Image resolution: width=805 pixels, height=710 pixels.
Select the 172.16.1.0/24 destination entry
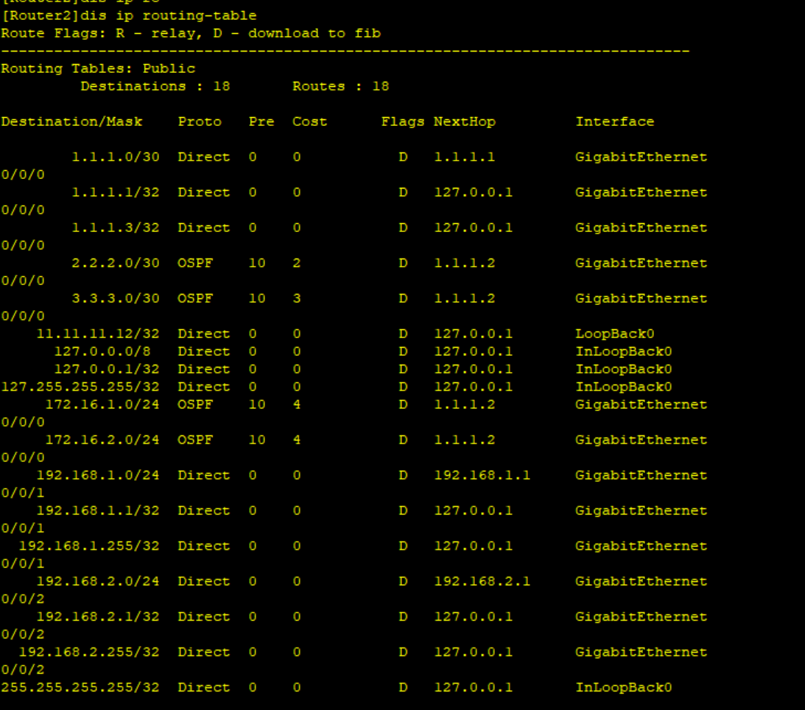102,404
